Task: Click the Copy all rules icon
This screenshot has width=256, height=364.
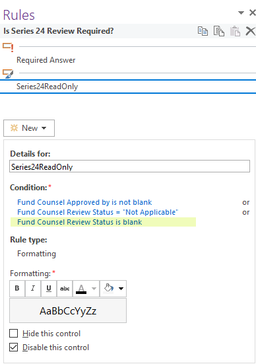Action: point(219,31)
